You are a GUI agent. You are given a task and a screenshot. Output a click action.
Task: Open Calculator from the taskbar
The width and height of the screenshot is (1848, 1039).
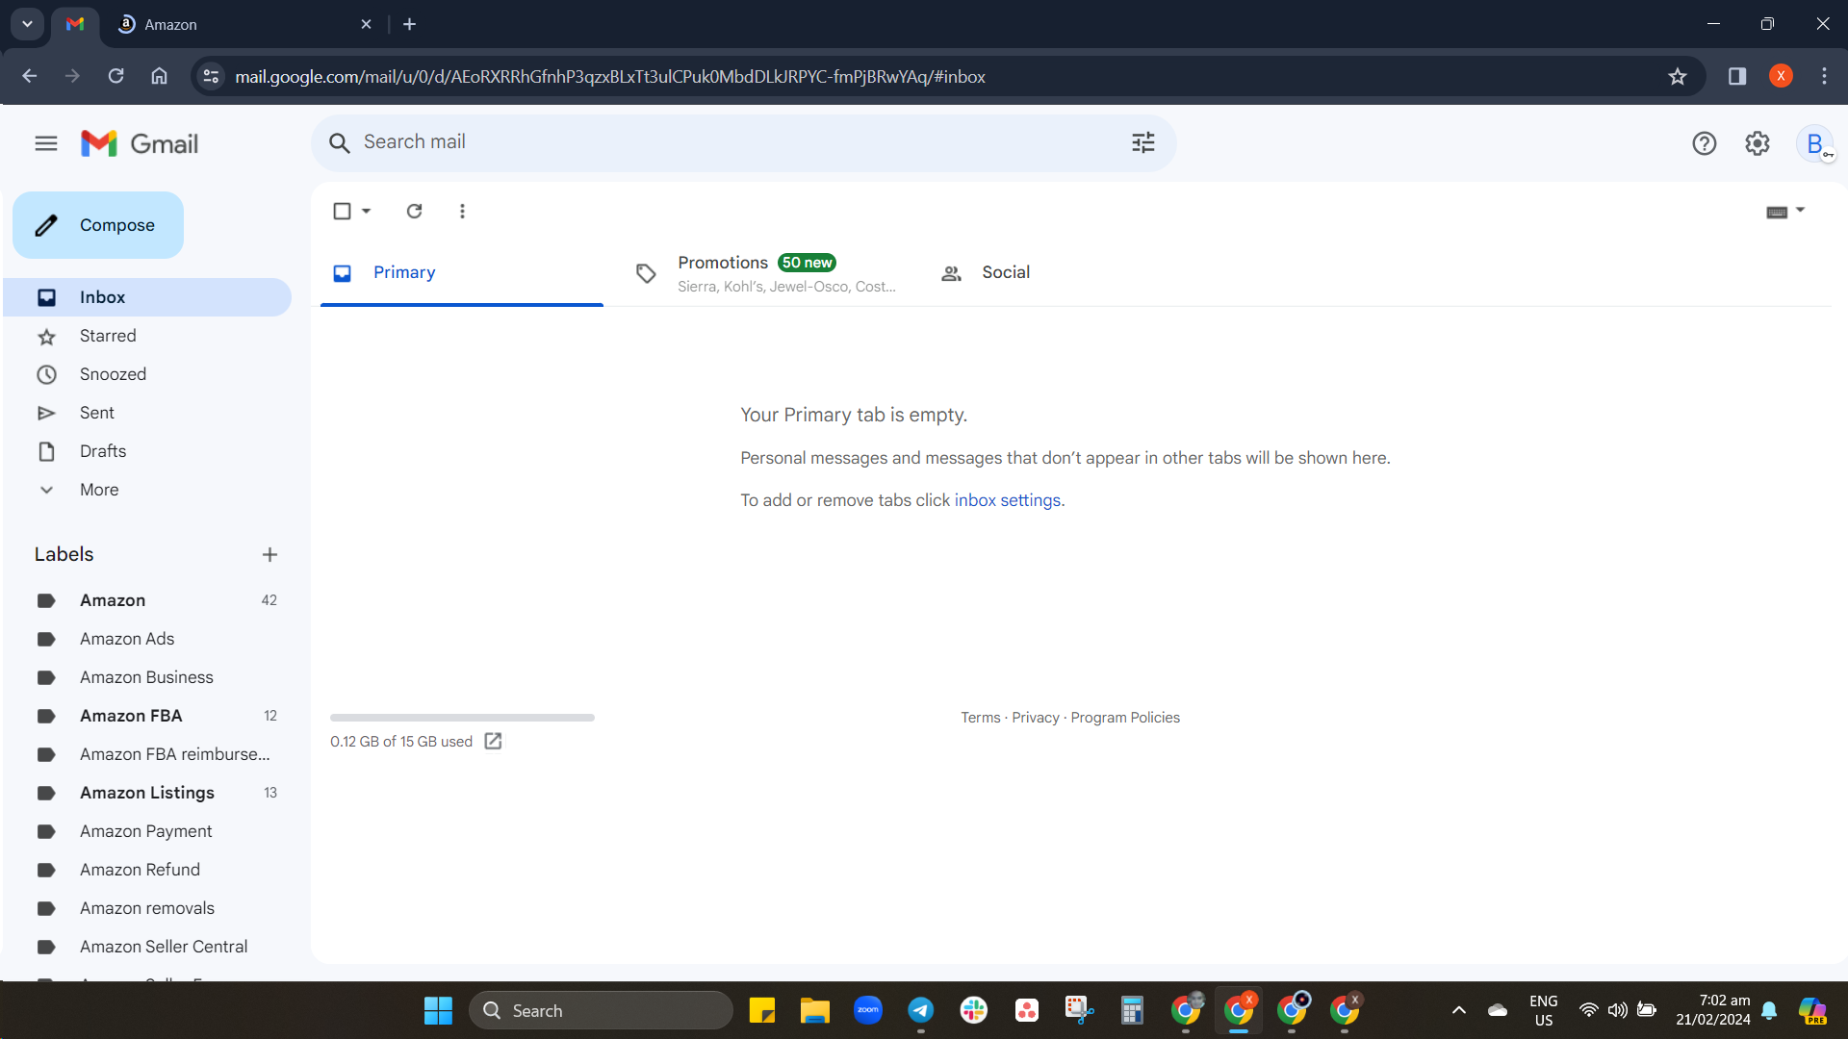click(1132, 1010)
